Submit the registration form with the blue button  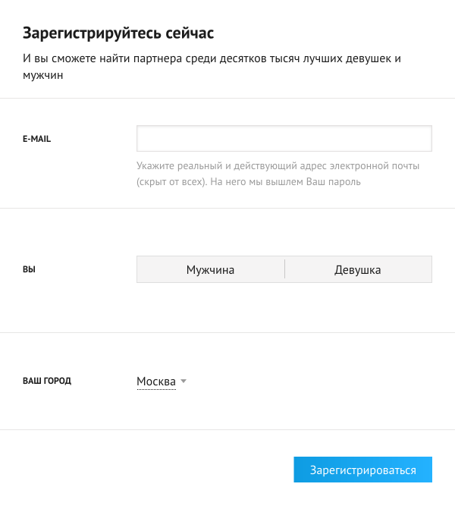click(x=362, y=470)
